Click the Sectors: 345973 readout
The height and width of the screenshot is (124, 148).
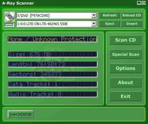click(52, 74)
